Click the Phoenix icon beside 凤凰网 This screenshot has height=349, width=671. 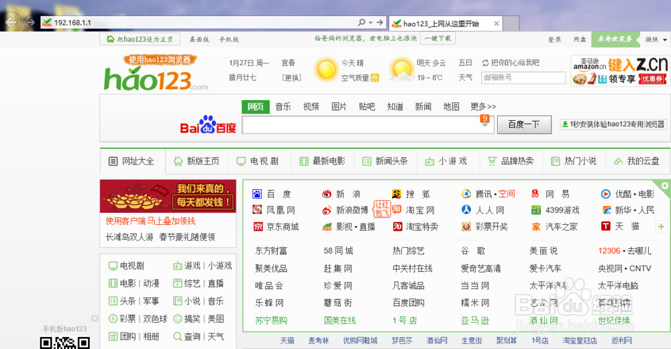[x=257, y=210]
